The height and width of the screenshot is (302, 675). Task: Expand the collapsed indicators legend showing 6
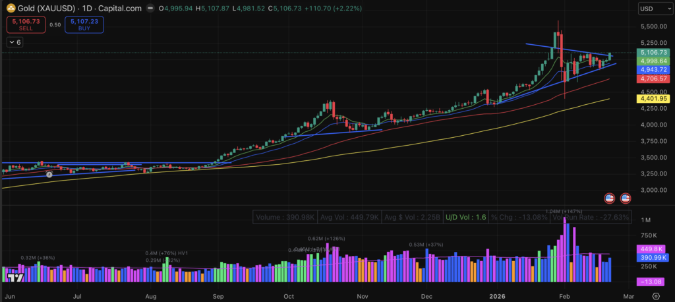(x=15, y=42)
